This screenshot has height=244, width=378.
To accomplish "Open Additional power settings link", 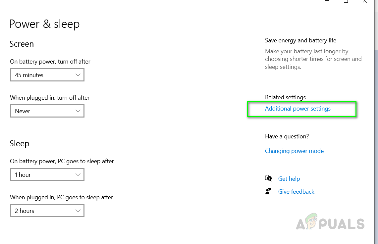I will (298, 109).
